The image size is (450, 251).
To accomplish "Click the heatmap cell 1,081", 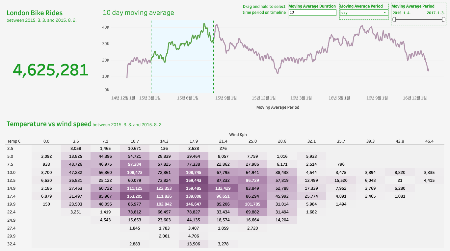I will (400, 196).
